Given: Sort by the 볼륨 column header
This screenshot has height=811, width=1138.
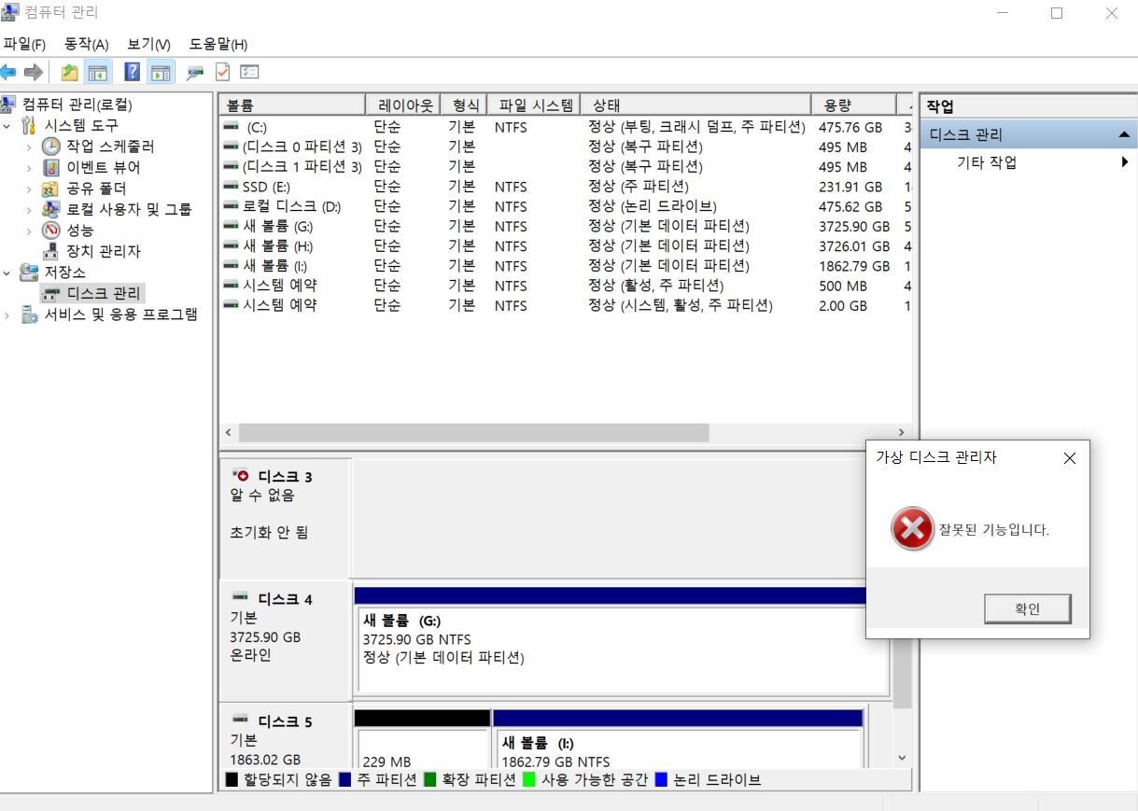Looking at the screenshot, I should click(x=292, y=105).
